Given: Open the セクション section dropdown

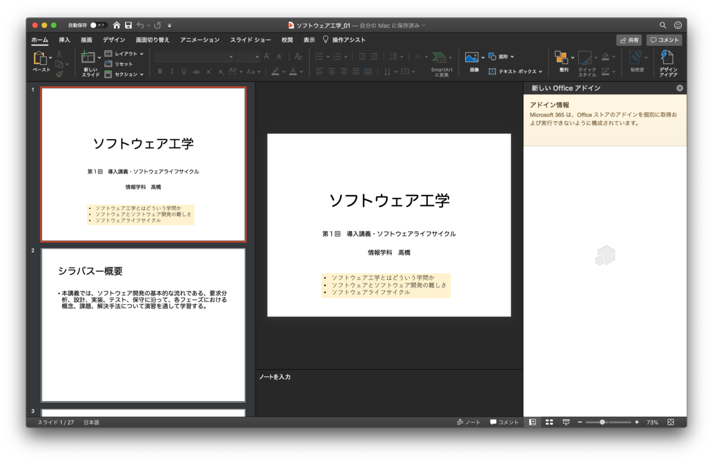Looking at the screenshot, I should point(124,74).
